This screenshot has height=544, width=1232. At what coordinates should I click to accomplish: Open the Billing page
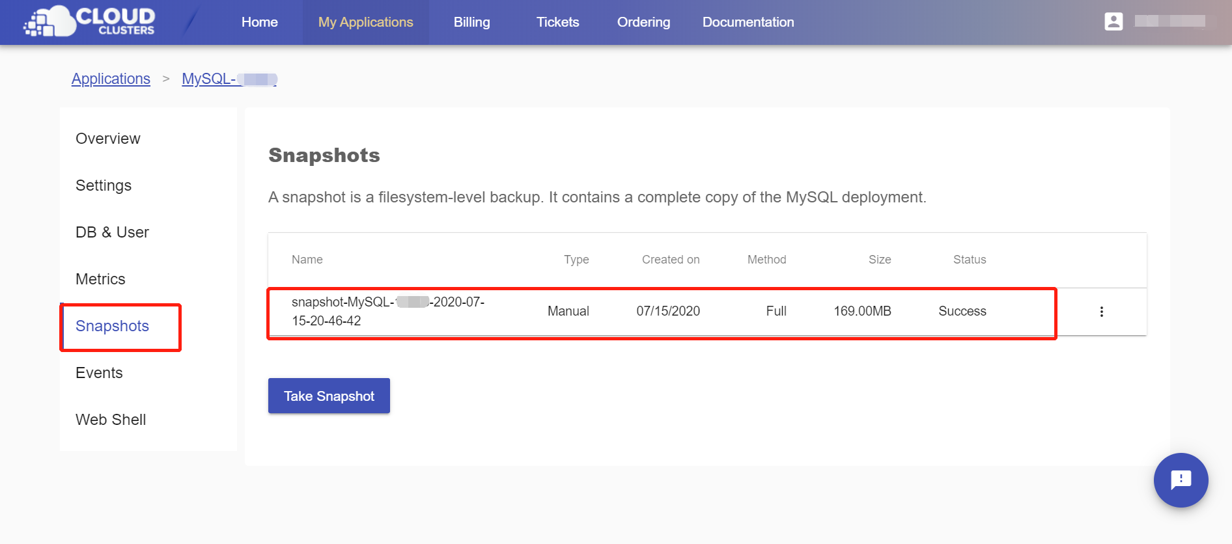[x=472, y=22]
